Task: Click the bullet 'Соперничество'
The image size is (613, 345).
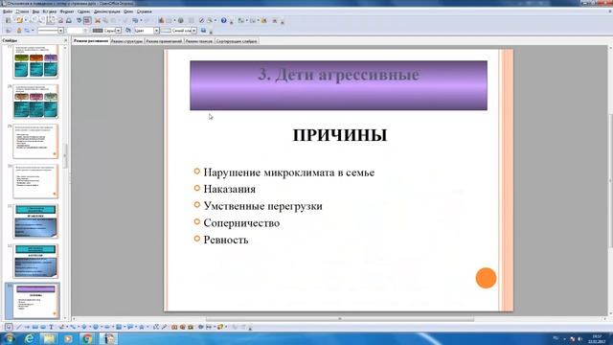Action: pyautogui.click(x=241, y=223)
